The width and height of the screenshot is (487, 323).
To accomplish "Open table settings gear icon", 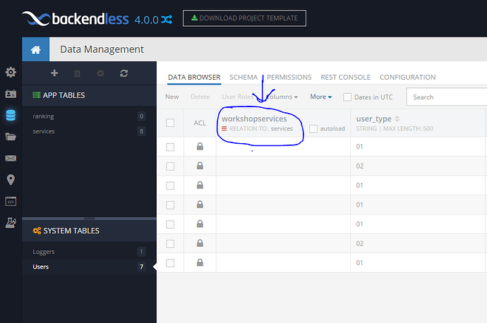I will tap(100, 73).
